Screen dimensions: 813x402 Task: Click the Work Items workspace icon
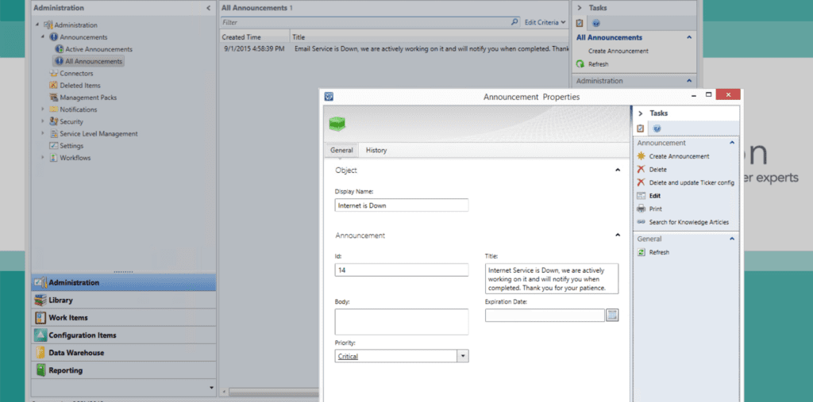[x=40, y=318]
